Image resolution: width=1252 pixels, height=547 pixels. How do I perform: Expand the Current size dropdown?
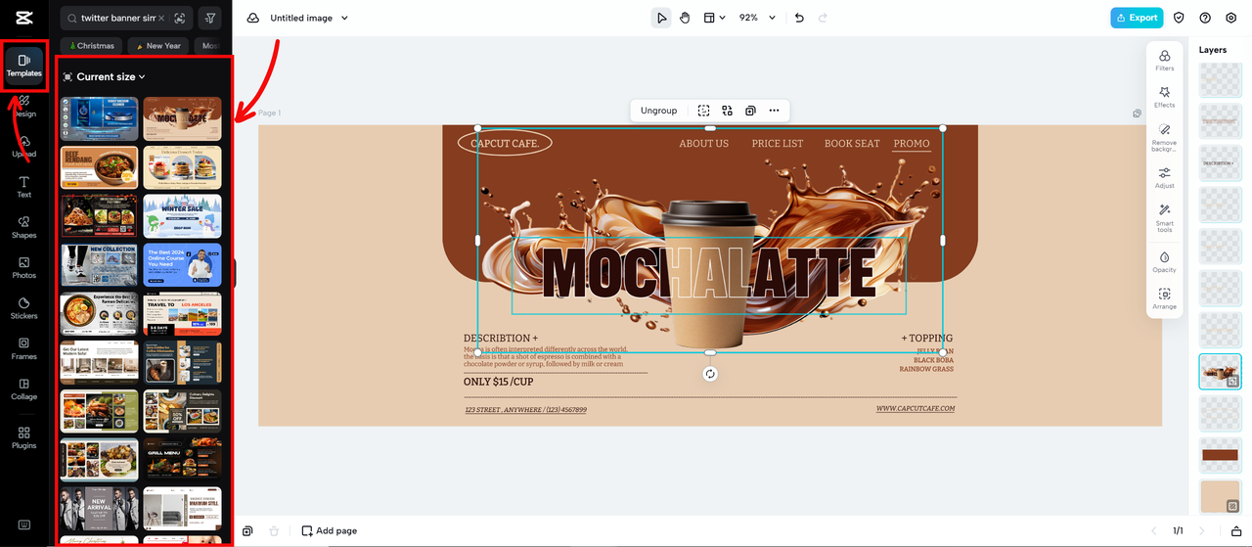pyautogui.click(x=111, y=76)
